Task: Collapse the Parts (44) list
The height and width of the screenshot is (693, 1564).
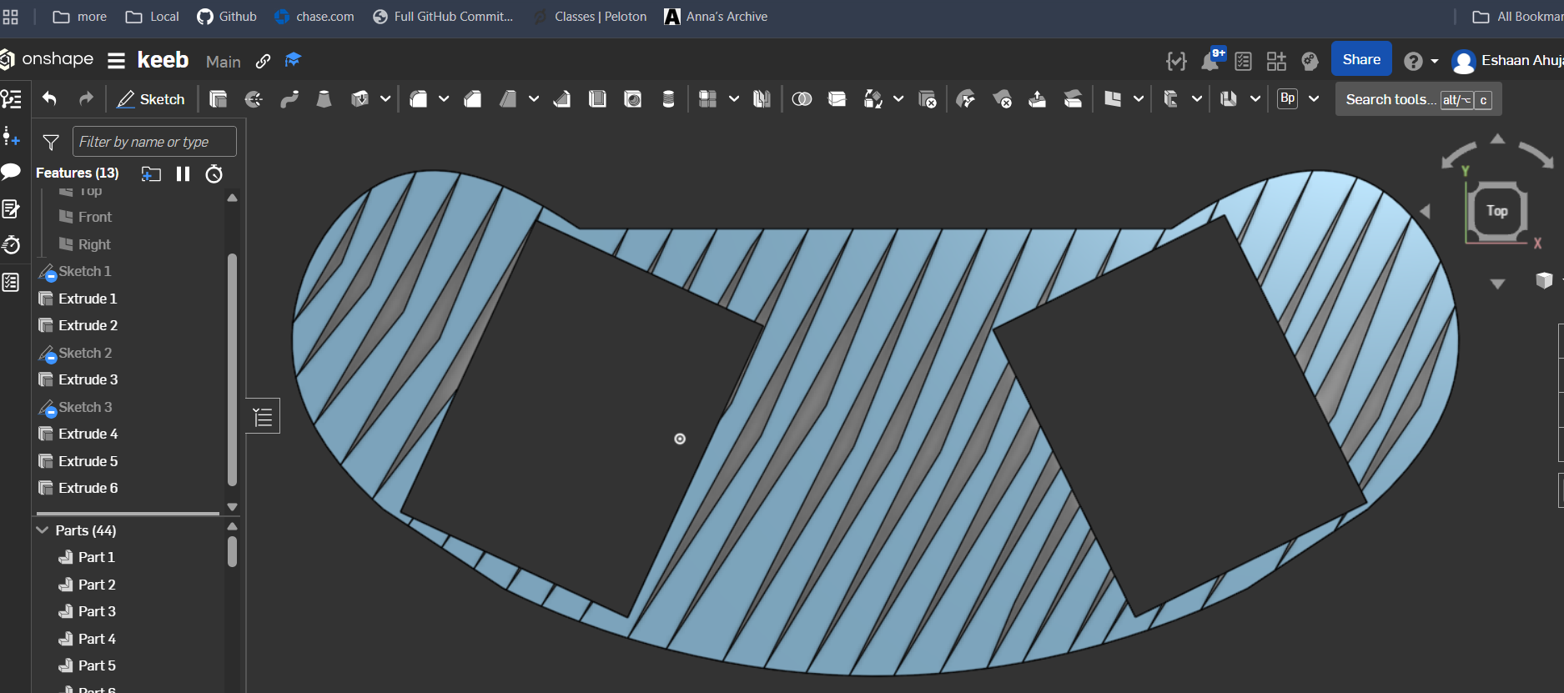Action: pos(43,530)
